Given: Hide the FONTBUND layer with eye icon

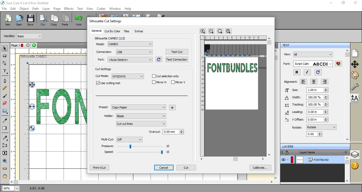Looking at the screenshot, I should pos(283,160).
